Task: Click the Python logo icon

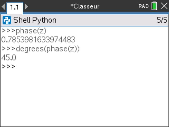Action: pyautogui.click(x=7, y=20)
